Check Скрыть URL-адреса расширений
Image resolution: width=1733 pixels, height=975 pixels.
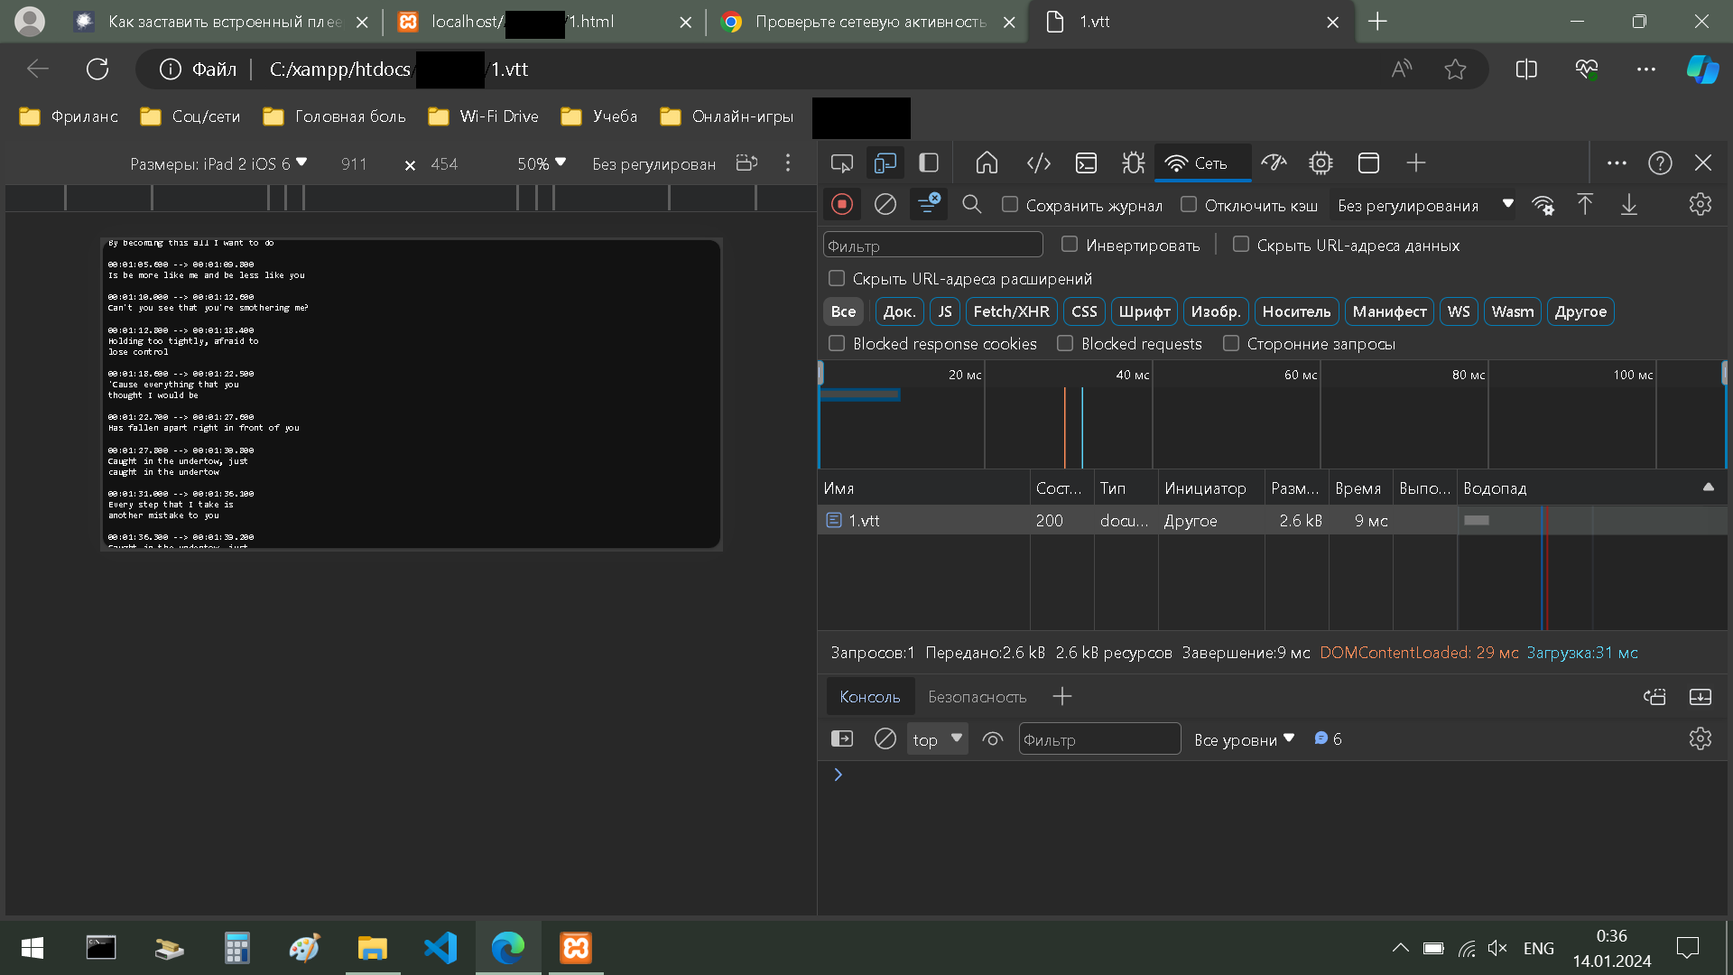(837, 278)
